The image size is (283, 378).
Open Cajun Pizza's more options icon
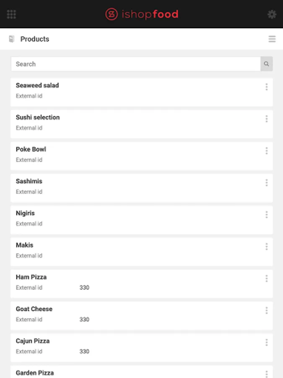click(x=266, y=342)
